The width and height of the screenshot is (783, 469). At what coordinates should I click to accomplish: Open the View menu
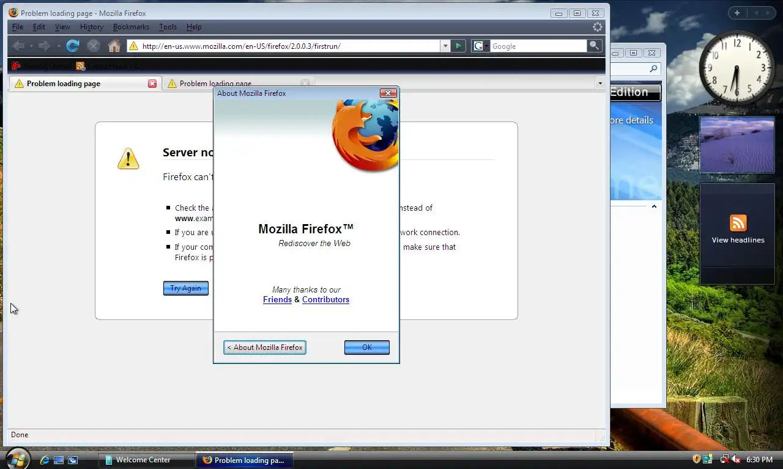(62, 27)
